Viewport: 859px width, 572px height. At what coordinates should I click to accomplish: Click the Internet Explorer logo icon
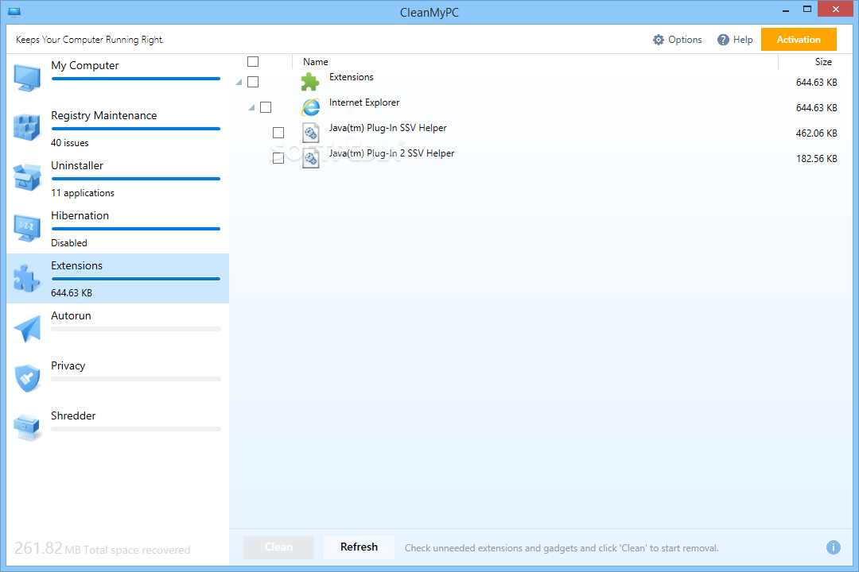311,106
